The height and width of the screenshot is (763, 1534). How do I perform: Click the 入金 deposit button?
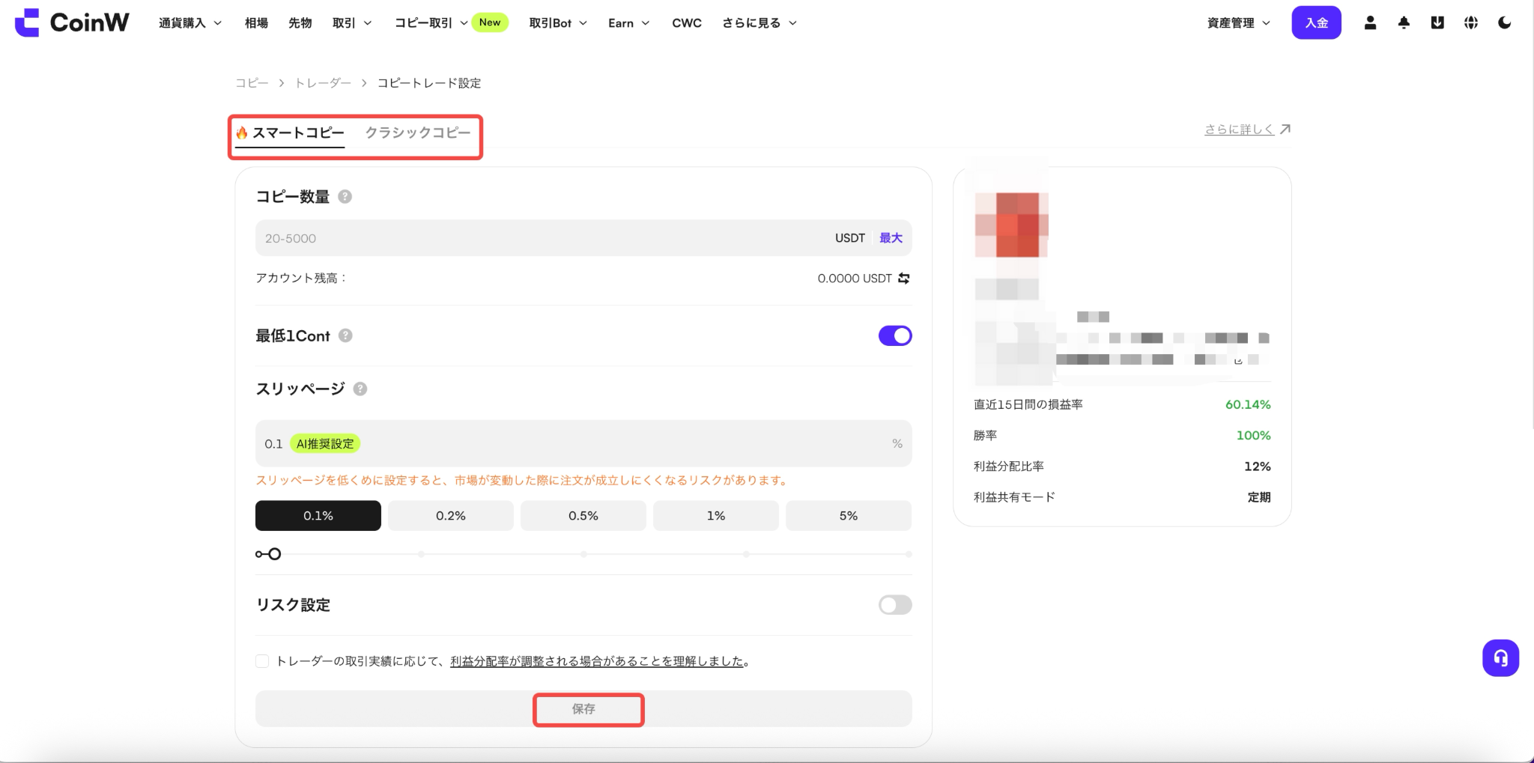[x=1316, y=23]
